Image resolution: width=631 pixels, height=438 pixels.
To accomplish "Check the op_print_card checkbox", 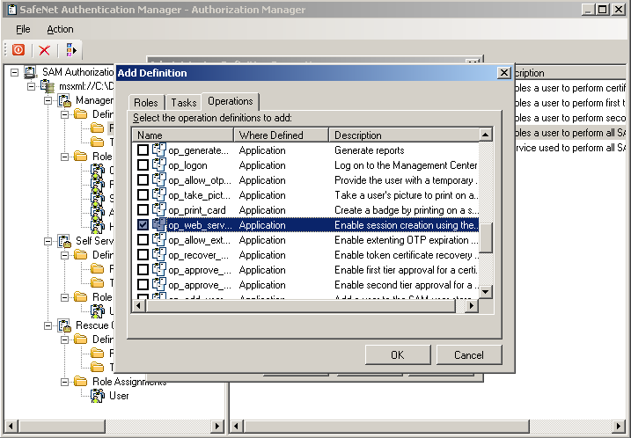I will [x=143, y=209].
